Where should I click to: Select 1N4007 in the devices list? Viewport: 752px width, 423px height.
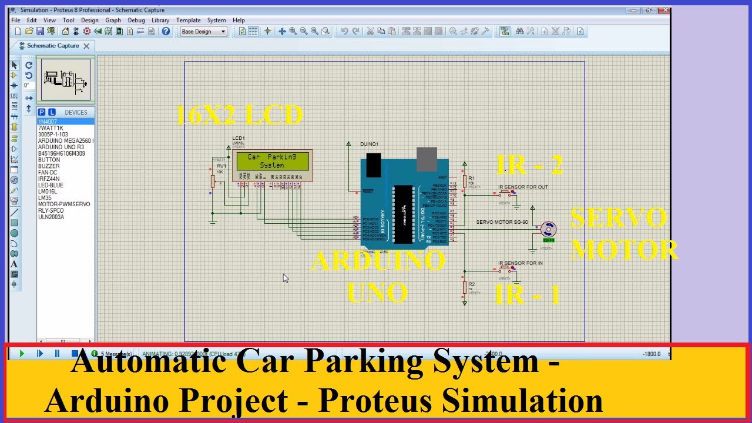pyautogui.click(x=65, y=122)
